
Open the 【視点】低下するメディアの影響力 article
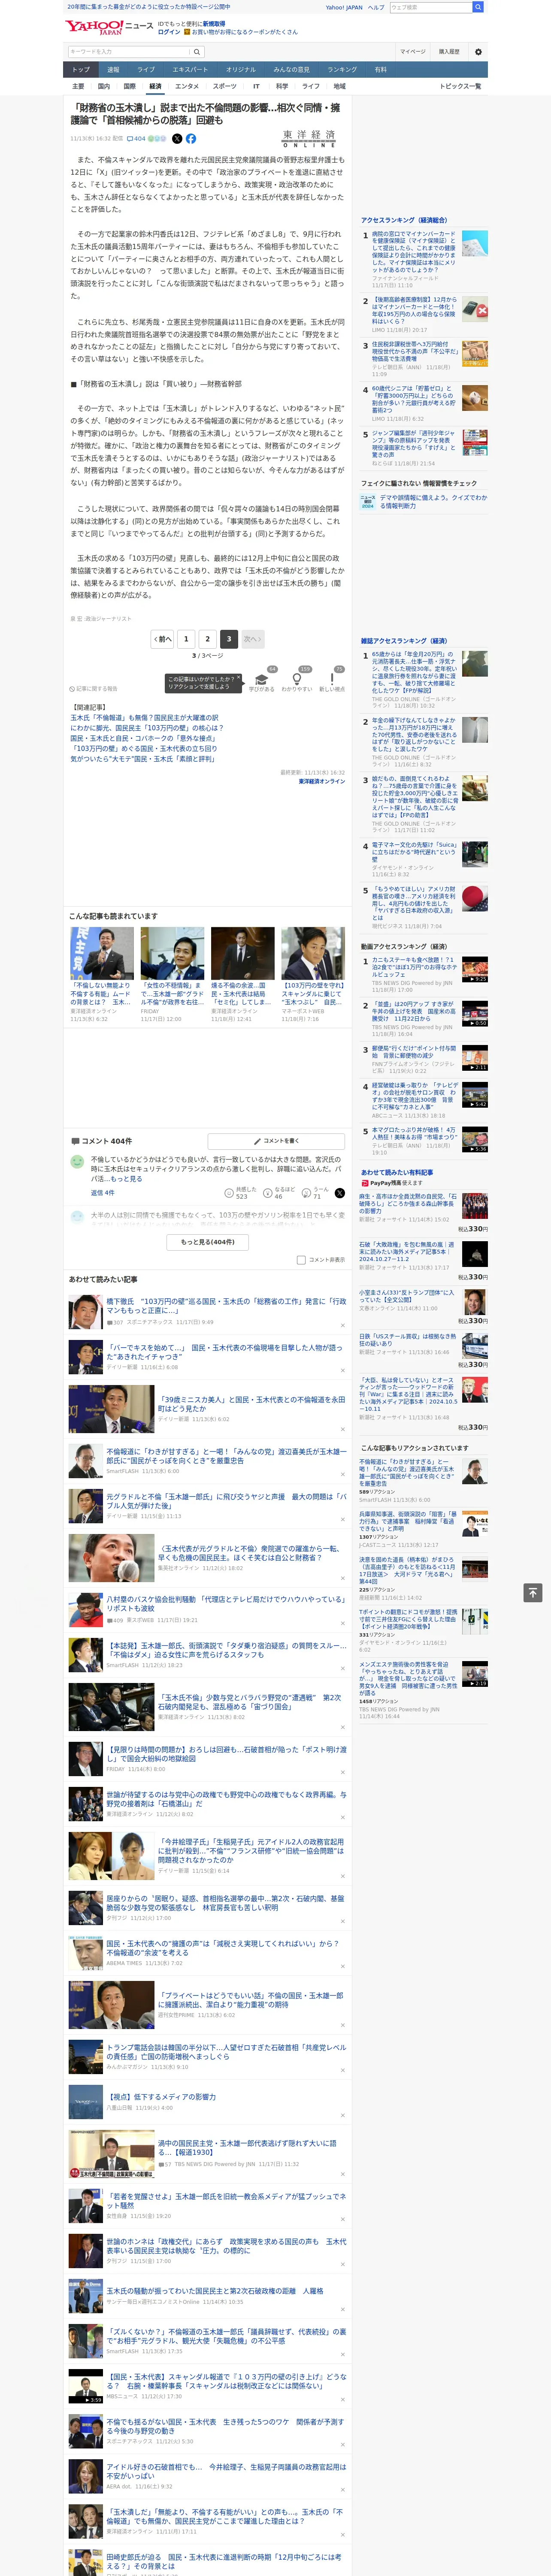click(x=161, y=2096)
